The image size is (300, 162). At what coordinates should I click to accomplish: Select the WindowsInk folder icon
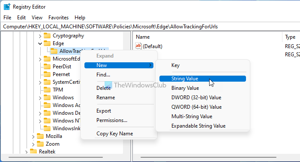pos(47,128)
